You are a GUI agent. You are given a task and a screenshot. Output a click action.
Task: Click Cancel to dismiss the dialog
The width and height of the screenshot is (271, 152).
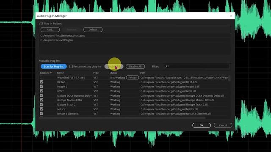point(223,125)
